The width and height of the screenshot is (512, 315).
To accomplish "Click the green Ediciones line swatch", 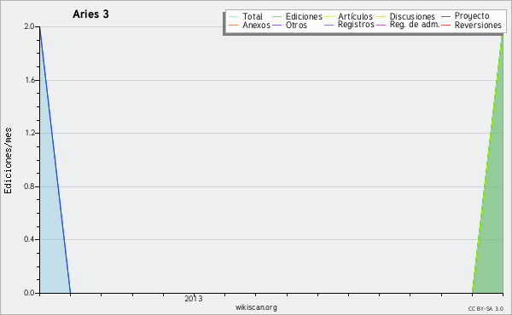I will tap(276, 17).
